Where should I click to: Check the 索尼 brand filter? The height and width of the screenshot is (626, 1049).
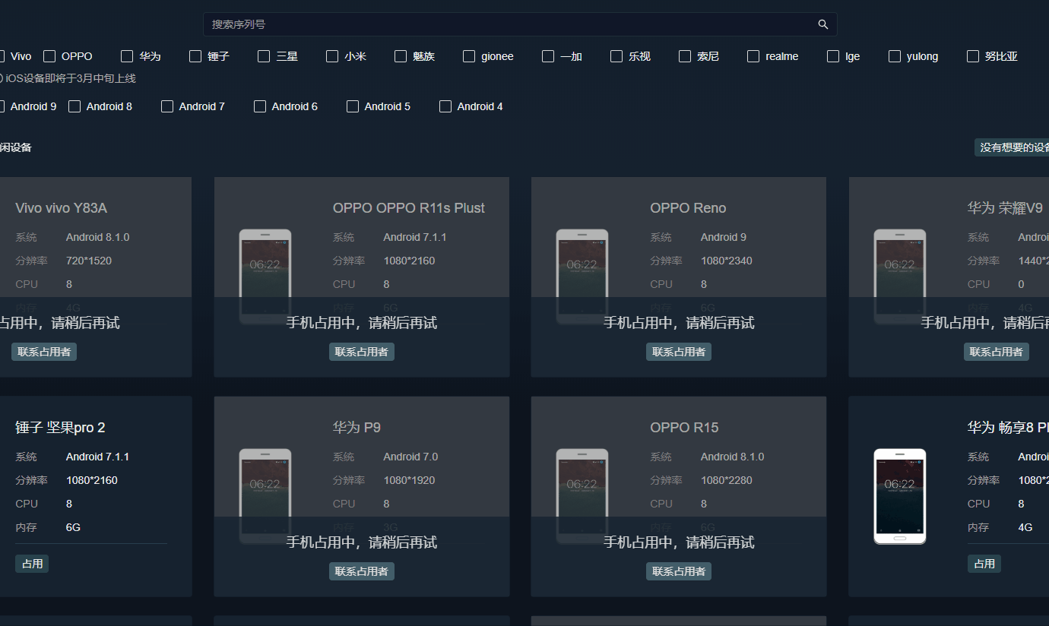[685, 56]
